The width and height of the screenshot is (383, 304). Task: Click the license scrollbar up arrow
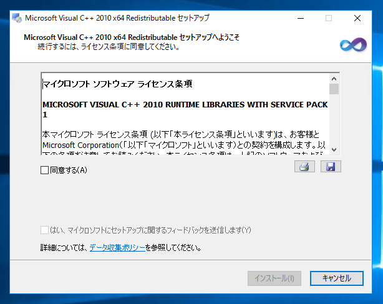pyautogui.click(x=334, y=79)
